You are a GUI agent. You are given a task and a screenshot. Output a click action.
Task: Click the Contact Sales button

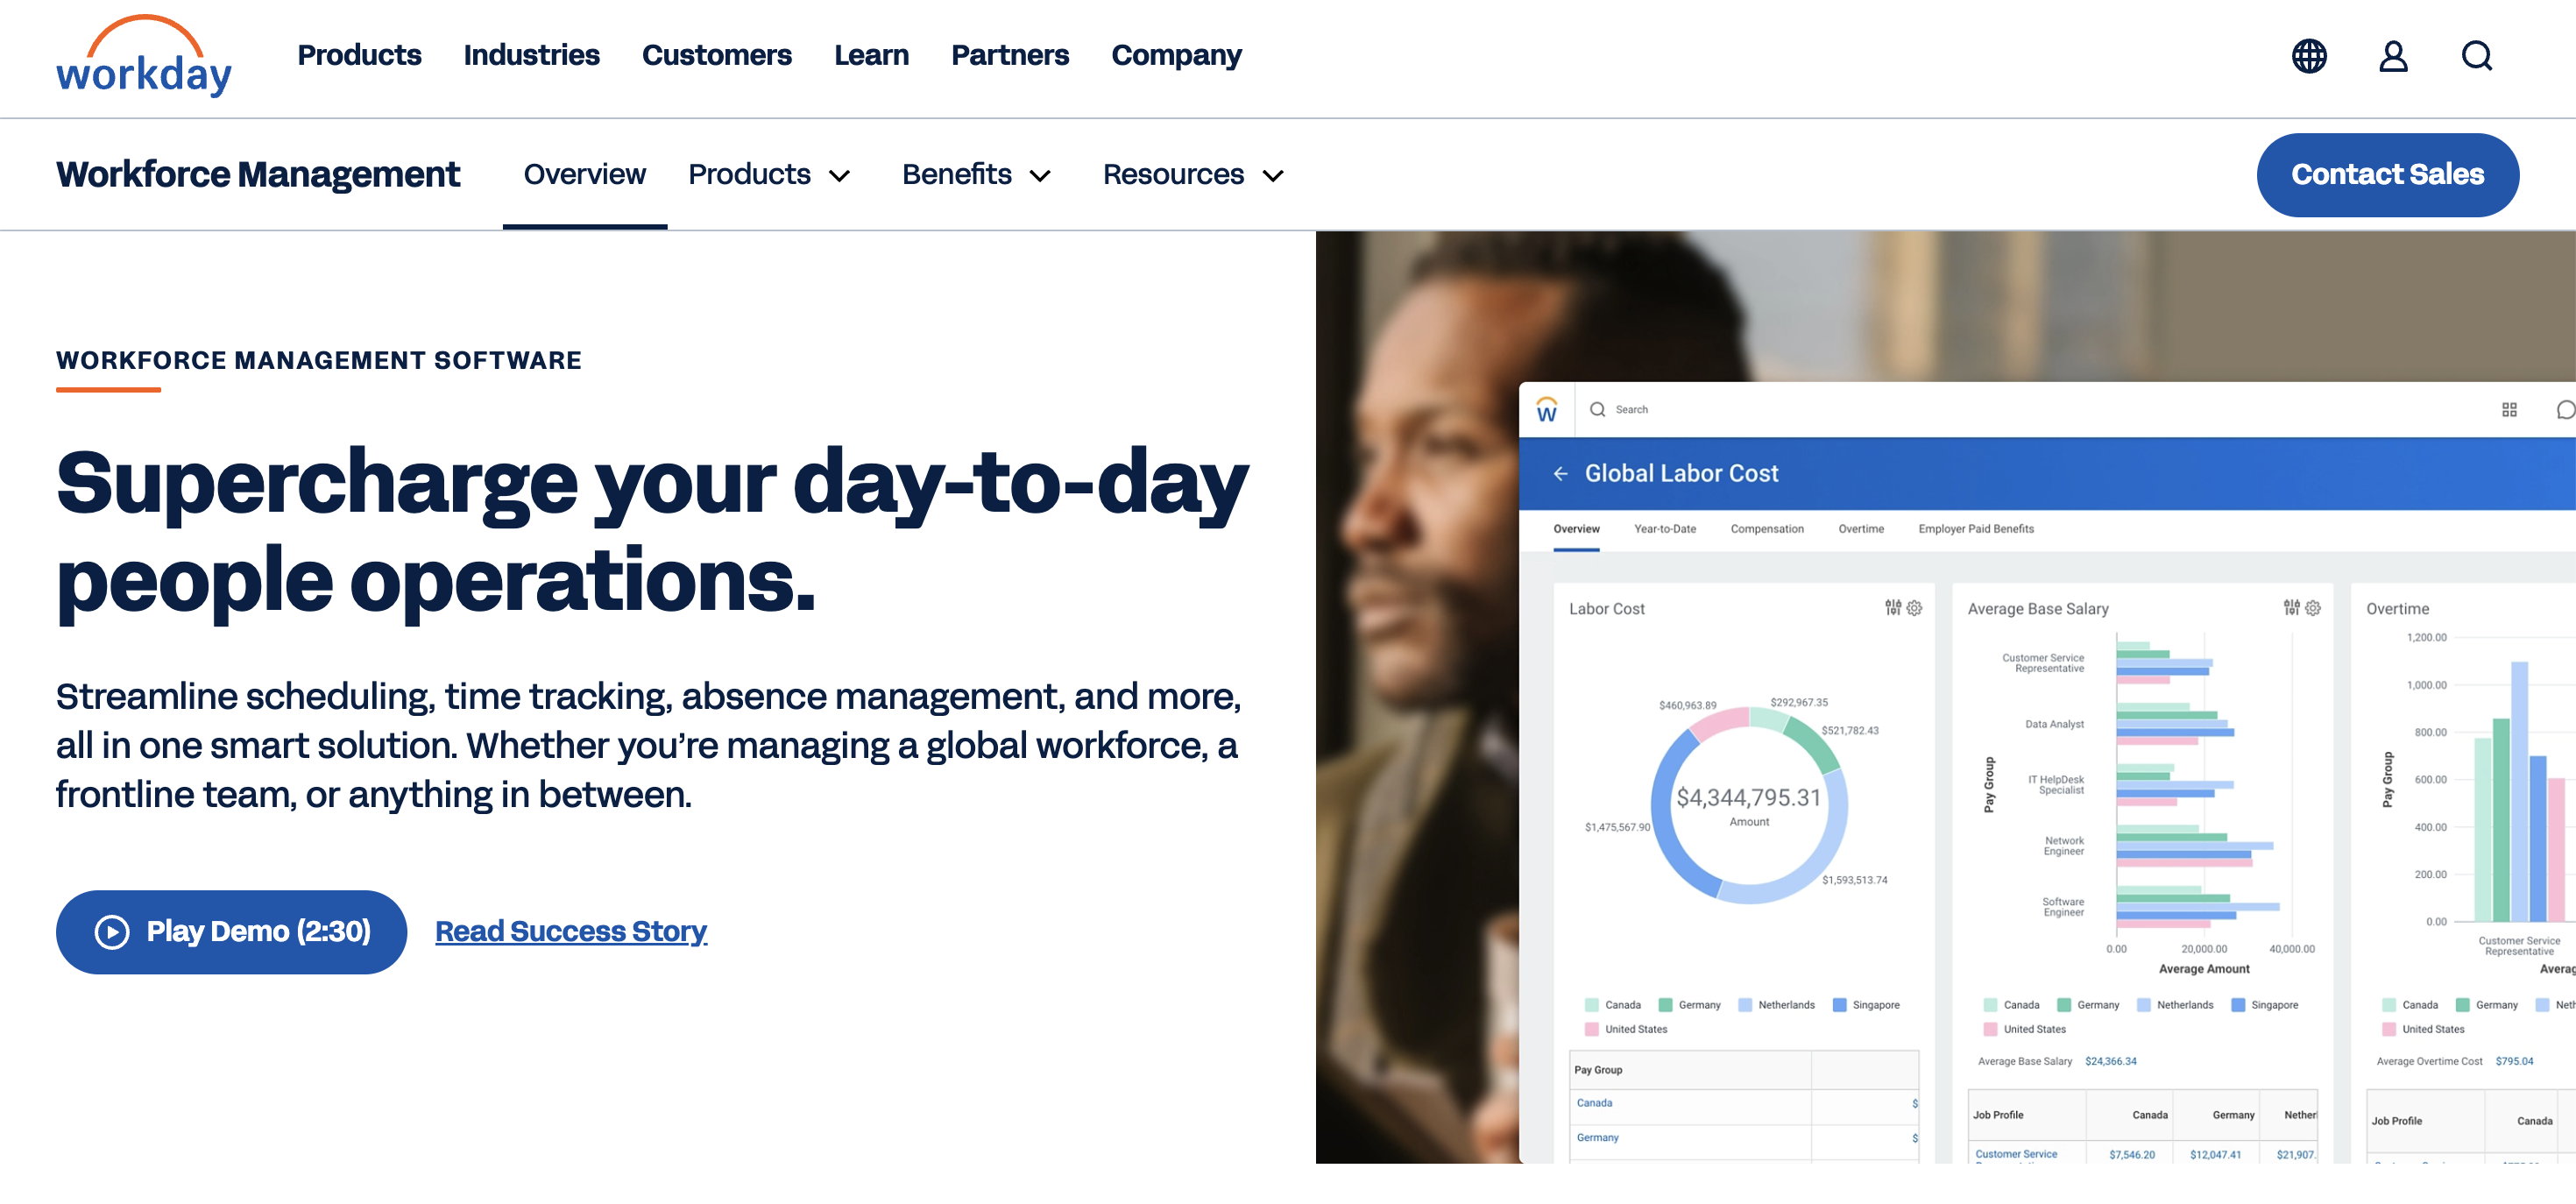(x=2388, y=174)
